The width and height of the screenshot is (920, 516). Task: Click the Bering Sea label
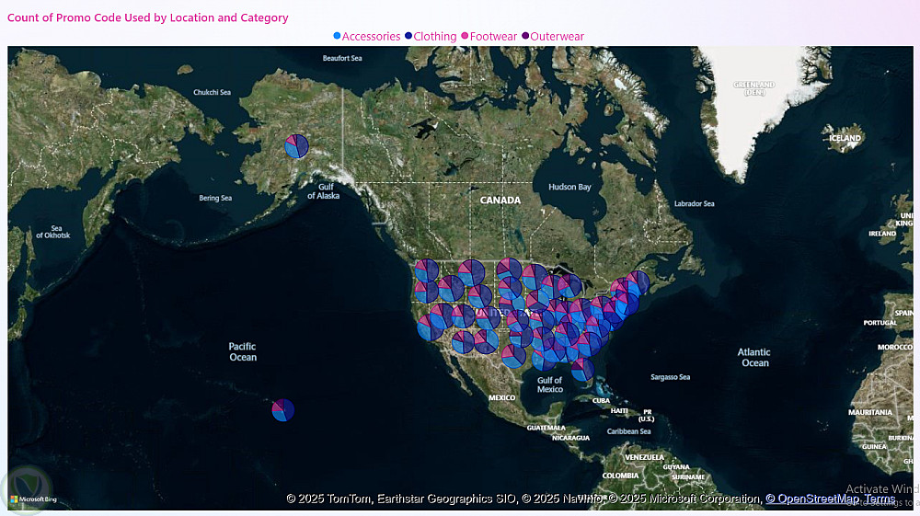[x=215, y=198]
